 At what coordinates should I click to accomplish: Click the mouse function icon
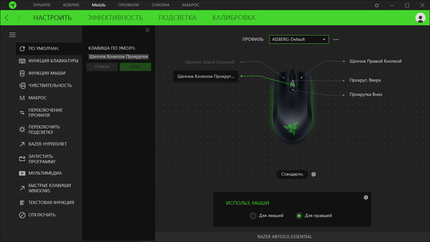pyautogui.click(x=22, y=73)
